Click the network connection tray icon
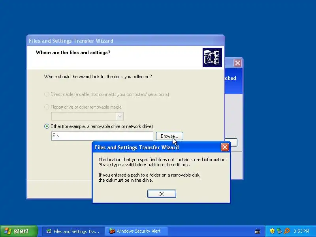Screen dimensions: 316x237 coord(279,231)
